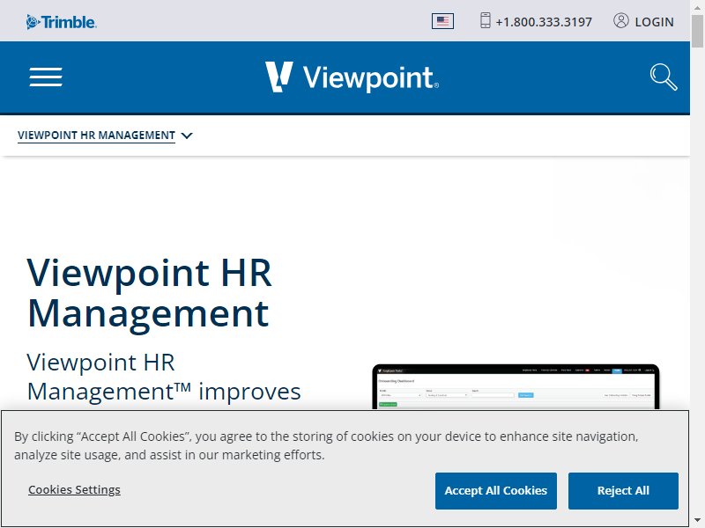Open the VIEWPOINT HR MANAGEMENT section menu
This screenshot has height=528, width=705.
[96, 136]
